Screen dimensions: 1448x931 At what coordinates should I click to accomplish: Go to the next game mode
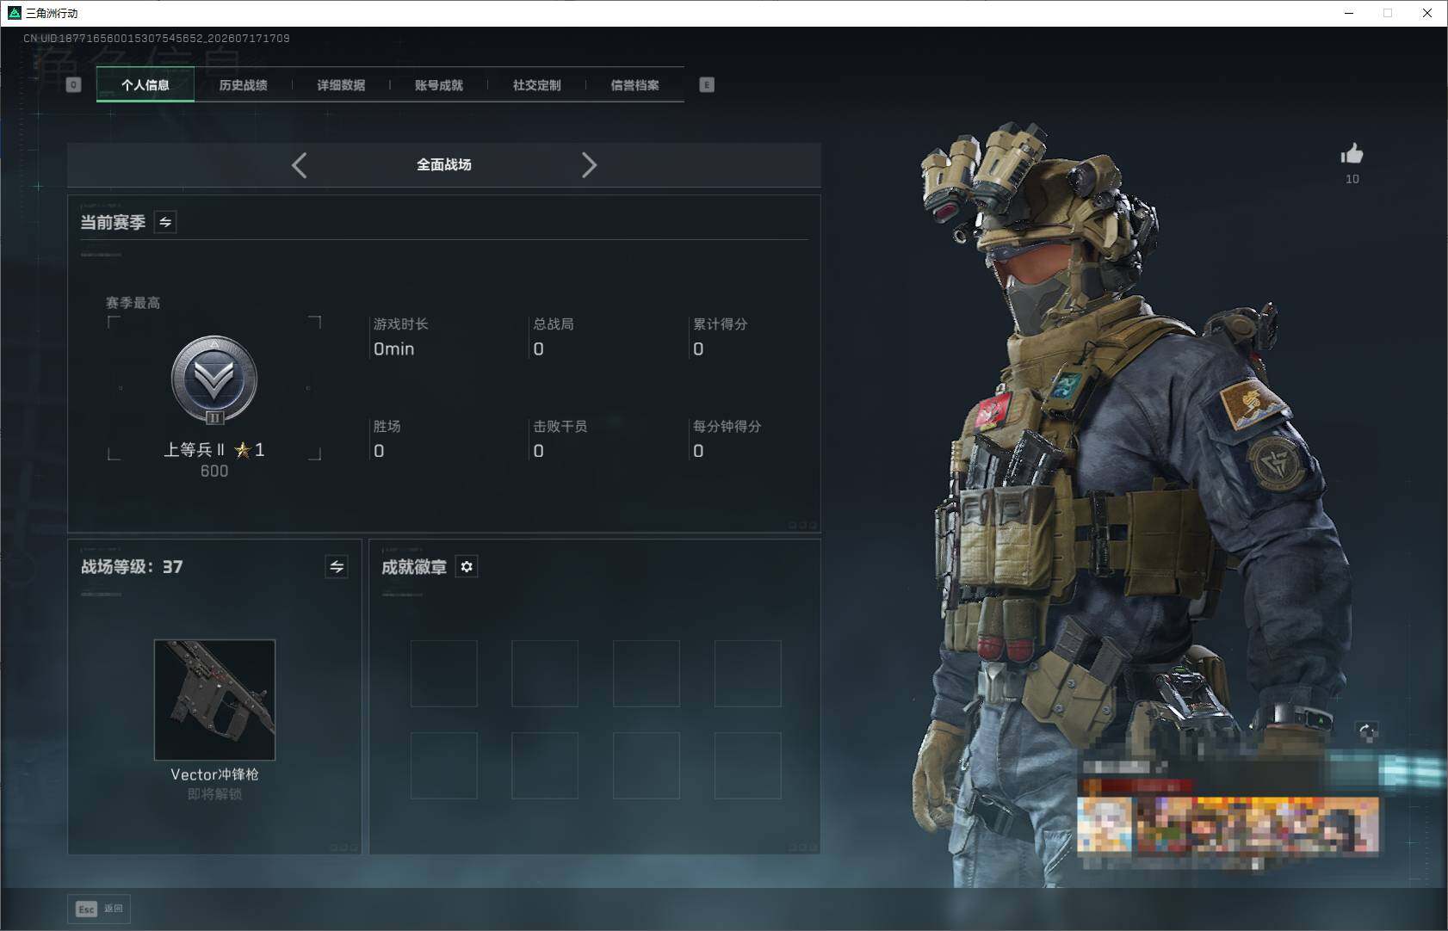pyautogui.click(x=589, y=165)
